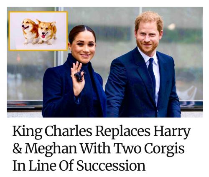Click the word "Meghan" in headline
This screenshot has height=177, width=209.
tap(51, 149)
